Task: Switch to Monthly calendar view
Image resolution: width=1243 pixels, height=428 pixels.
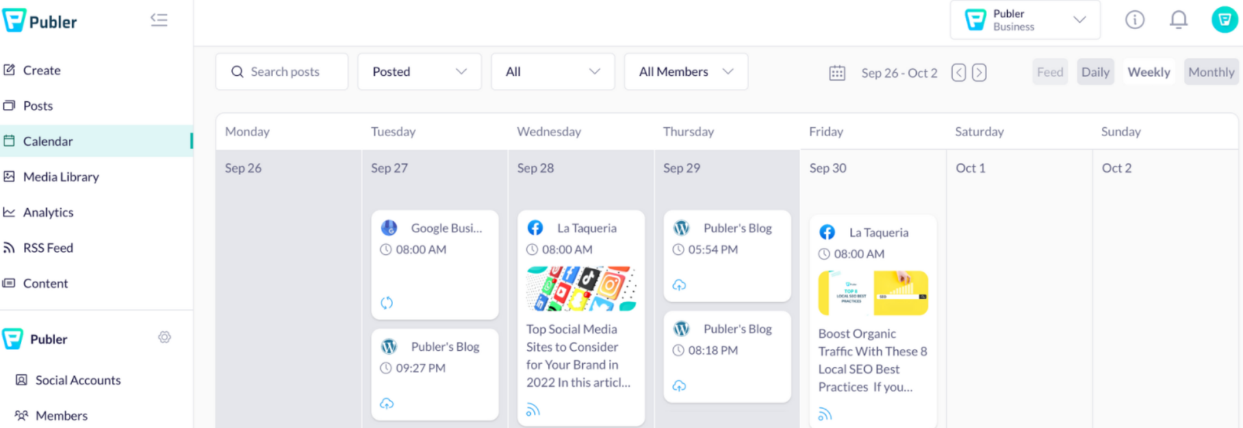Action: pyautogui.click(x=1211, y=72)
